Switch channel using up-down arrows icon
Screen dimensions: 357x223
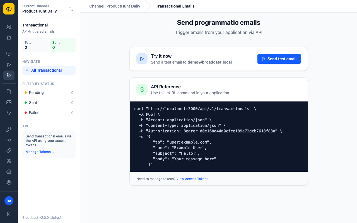[x=71, y=9]
